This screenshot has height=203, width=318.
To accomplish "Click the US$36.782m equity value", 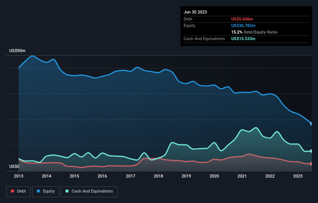I will [243, 25].
